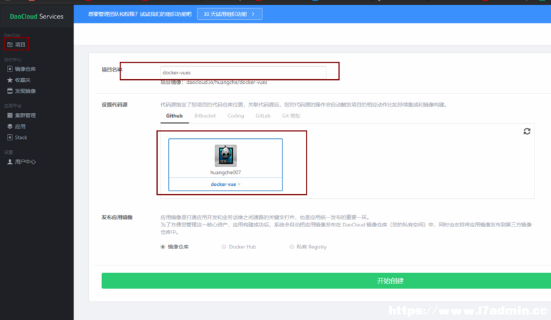551x320 pixels.
Task: Click the 设置代码源 section label
Action: [x=114, y=105]
